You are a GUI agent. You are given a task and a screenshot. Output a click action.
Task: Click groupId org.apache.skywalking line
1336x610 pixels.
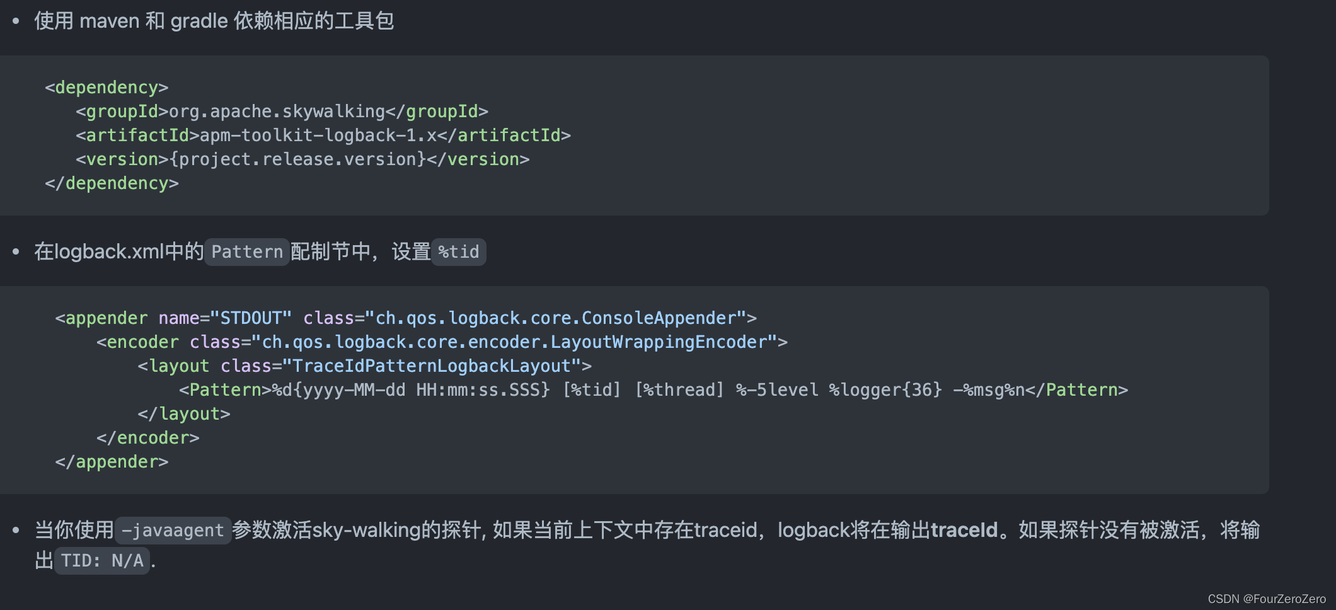[x=282, y=112]
